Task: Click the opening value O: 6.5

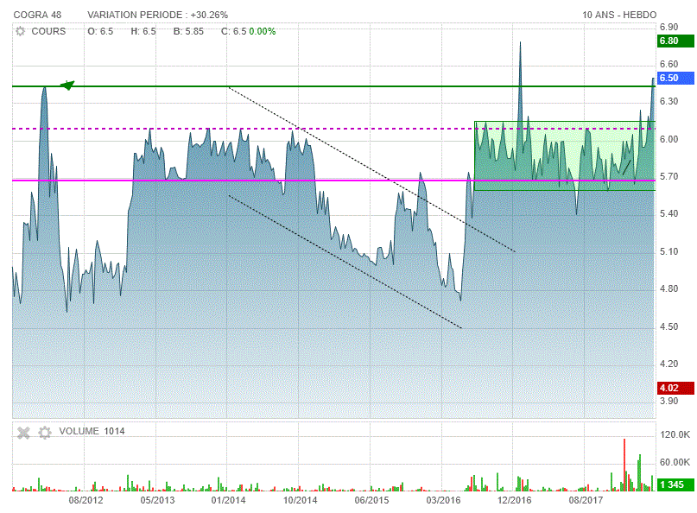Action: coord(100,32)
